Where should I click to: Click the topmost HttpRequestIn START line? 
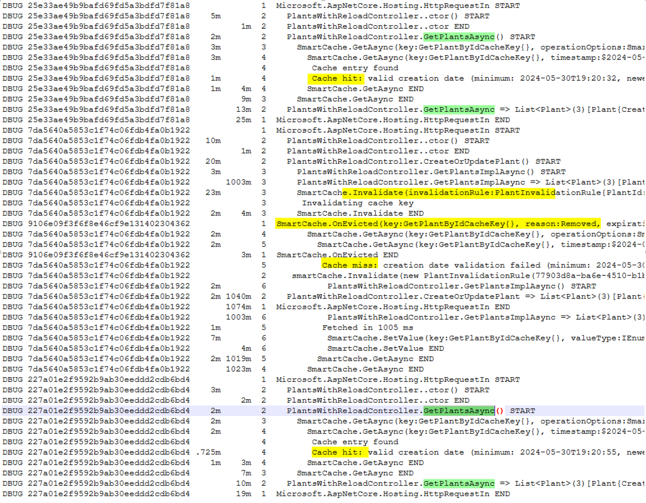click(397, 6)
